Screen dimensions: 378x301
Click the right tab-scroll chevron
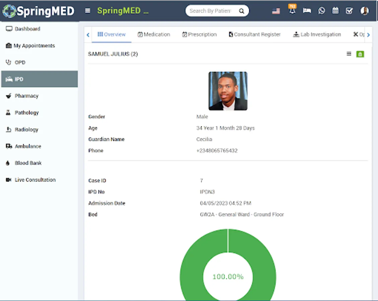[x=368, y=35]
